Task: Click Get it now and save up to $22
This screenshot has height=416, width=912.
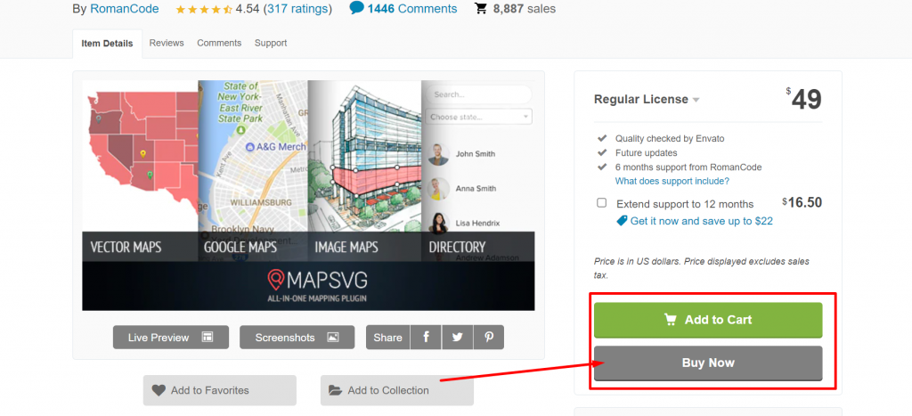Action: [702, 221]
